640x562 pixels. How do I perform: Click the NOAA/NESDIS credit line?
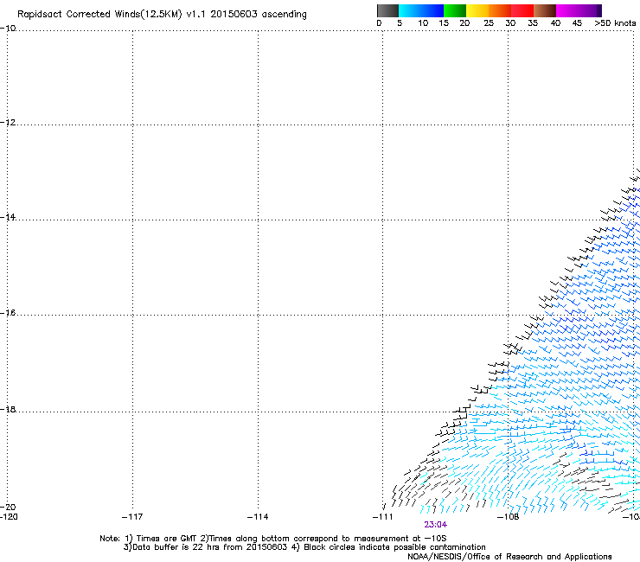click(509, 557)
